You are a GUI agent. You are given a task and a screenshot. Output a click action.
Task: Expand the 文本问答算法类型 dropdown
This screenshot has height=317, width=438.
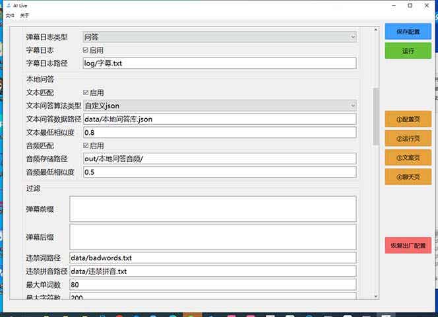click(x=219, y=106)
